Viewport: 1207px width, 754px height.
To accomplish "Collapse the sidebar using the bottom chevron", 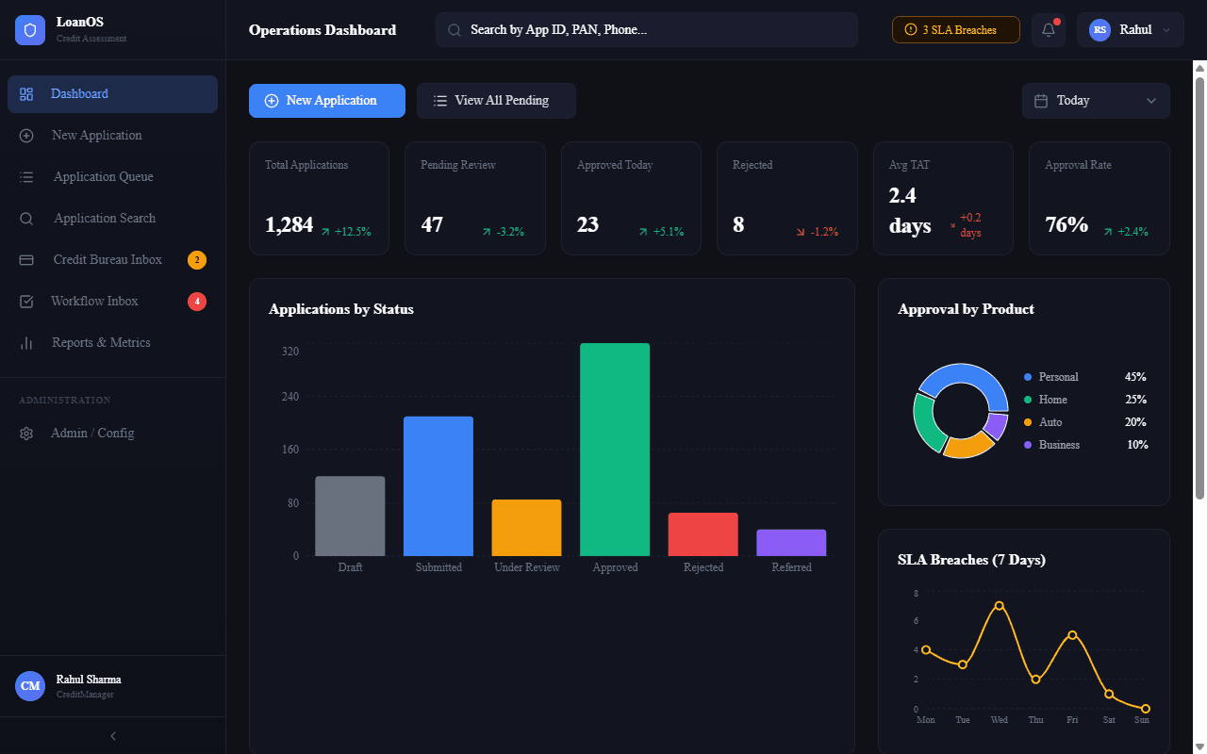I will pos(113,736).
